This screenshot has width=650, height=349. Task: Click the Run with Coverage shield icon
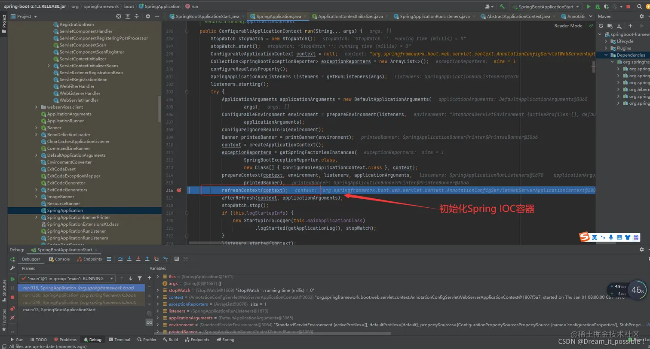pyautogui.click(x=606, y=6)
